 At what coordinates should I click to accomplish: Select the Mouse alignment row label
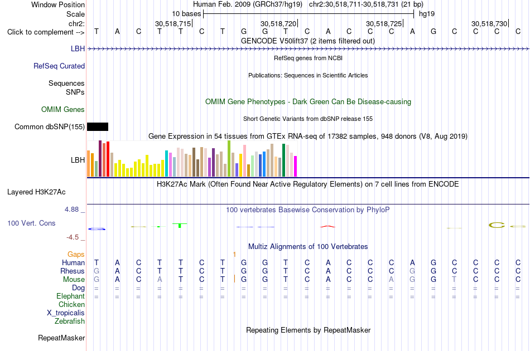pyautogui.click(x=74, y=280)
